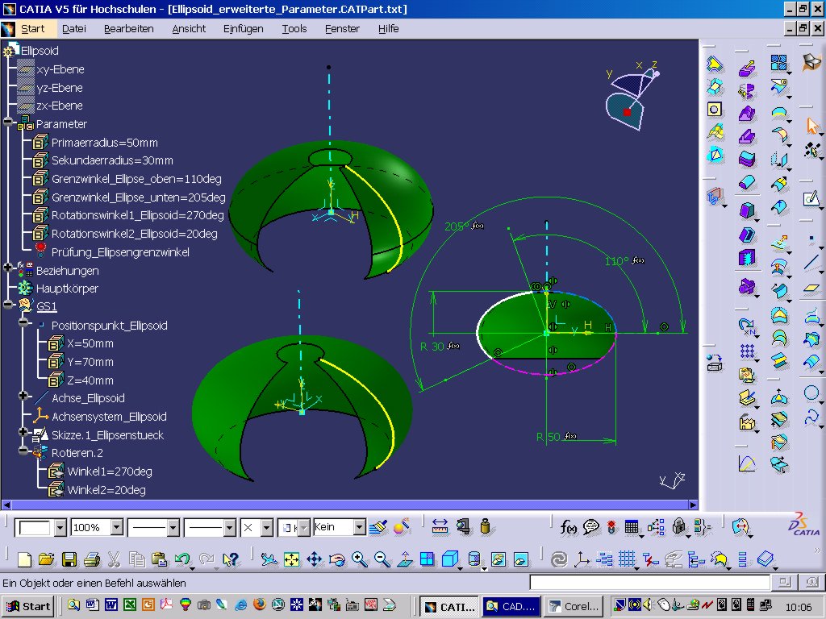Viewport: 826px width, 619px height.
Task: Toggle Swap visible space icon
Action: (x=521, y=559)
